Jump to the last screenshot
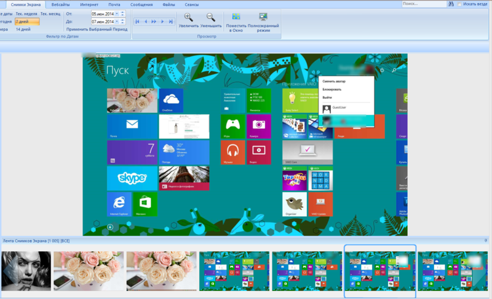 click(x=171, y=21)
